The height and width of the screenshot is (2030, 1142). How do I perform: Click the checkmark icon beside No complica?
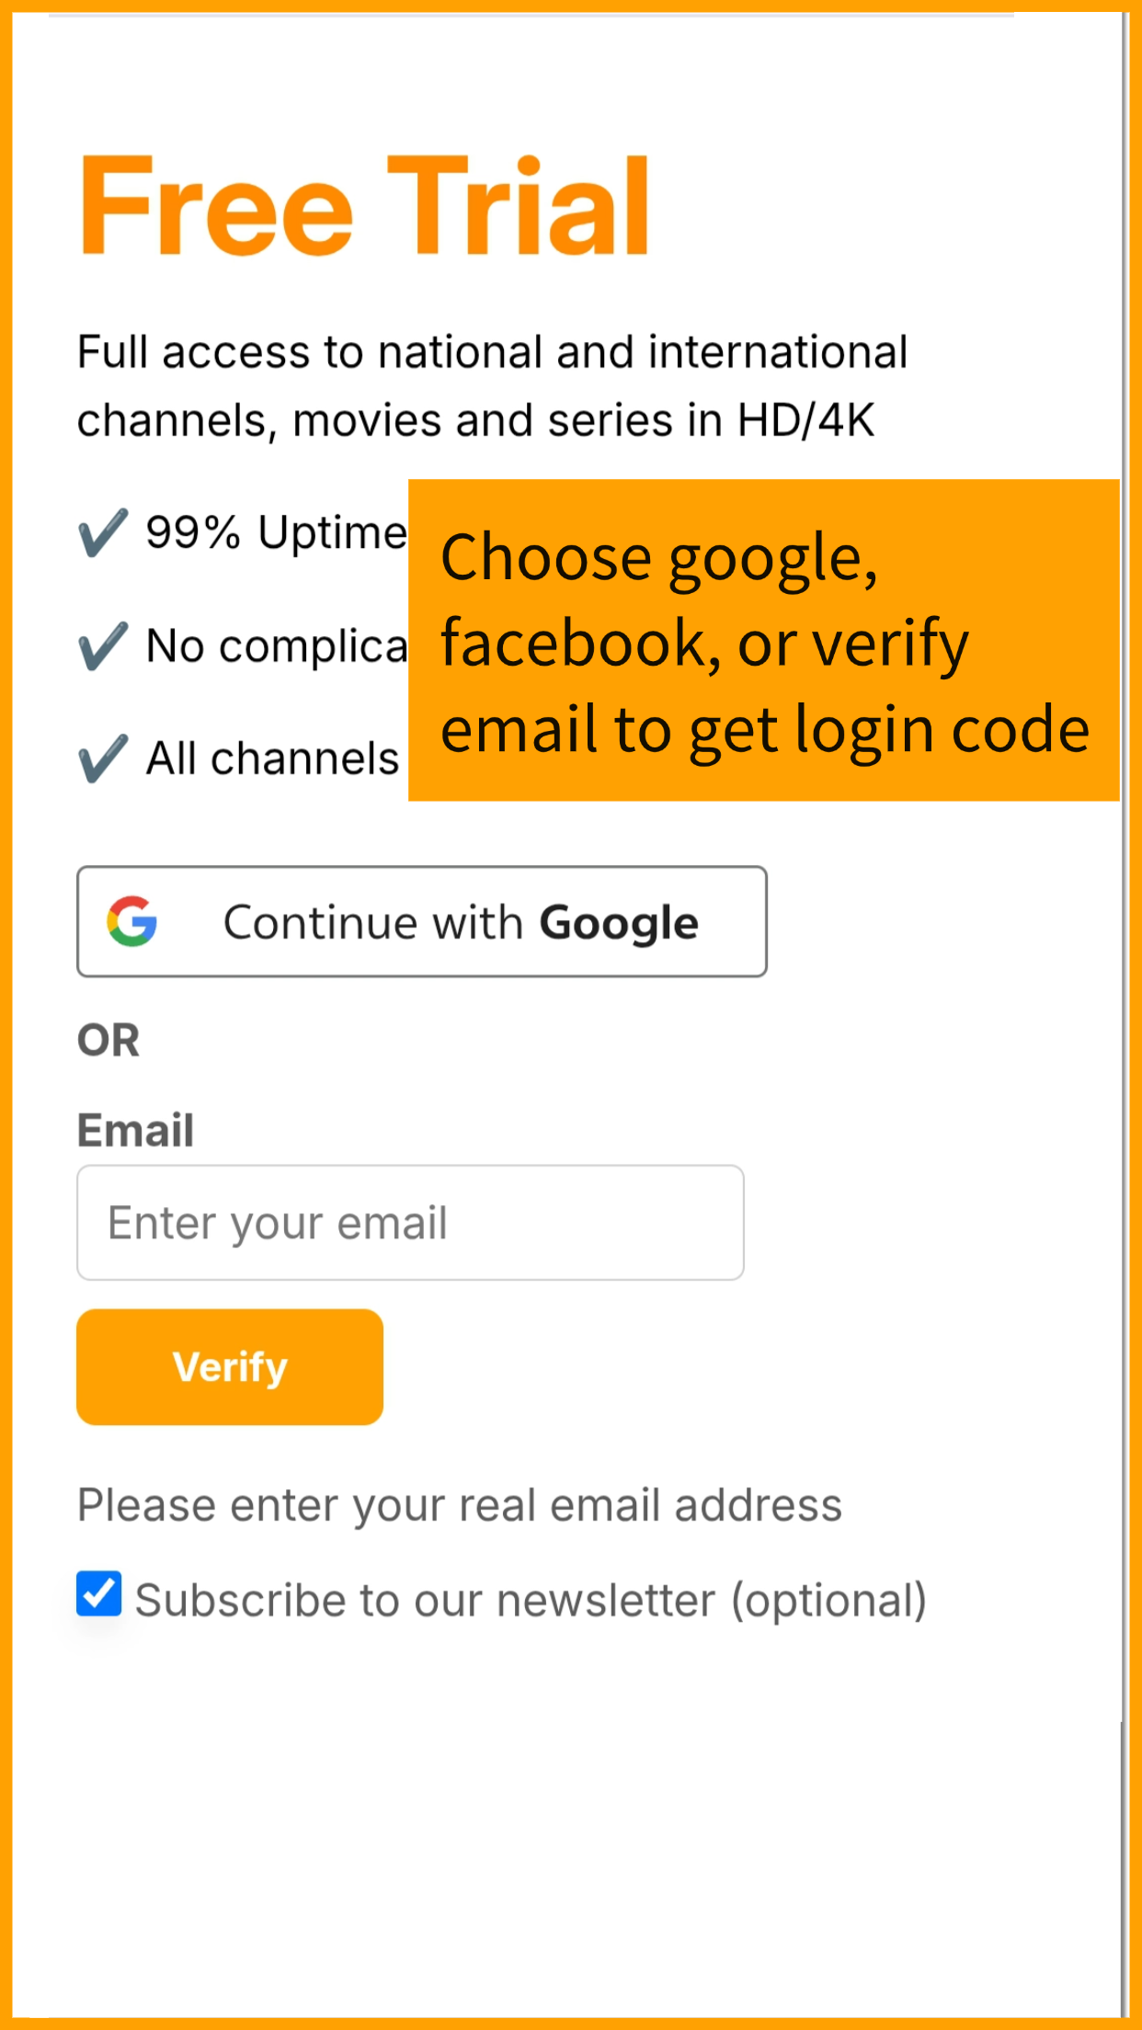pyautogui.click(x=102, y=646)
